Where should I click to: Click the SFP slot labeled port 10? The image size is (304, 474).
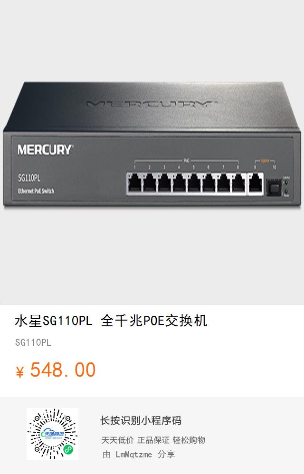point(274,189)
